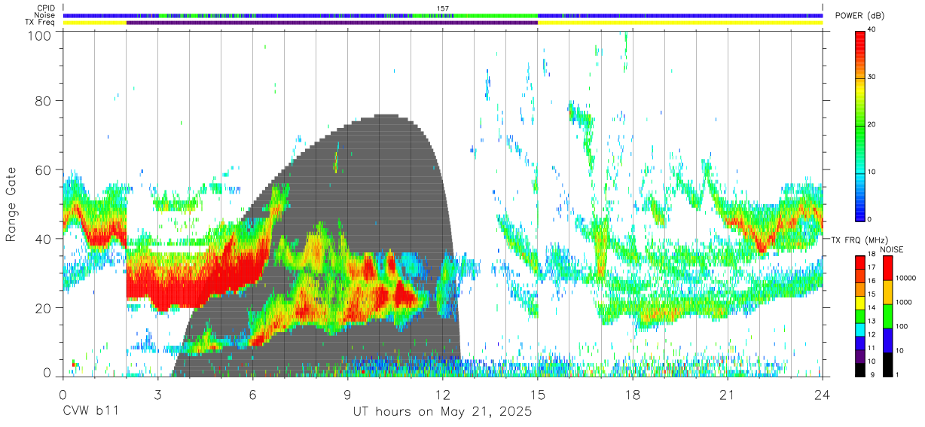The image size is (925, 427).
Task: Click the 60 tick on Range Gate axis
Action: click(44, 169)
